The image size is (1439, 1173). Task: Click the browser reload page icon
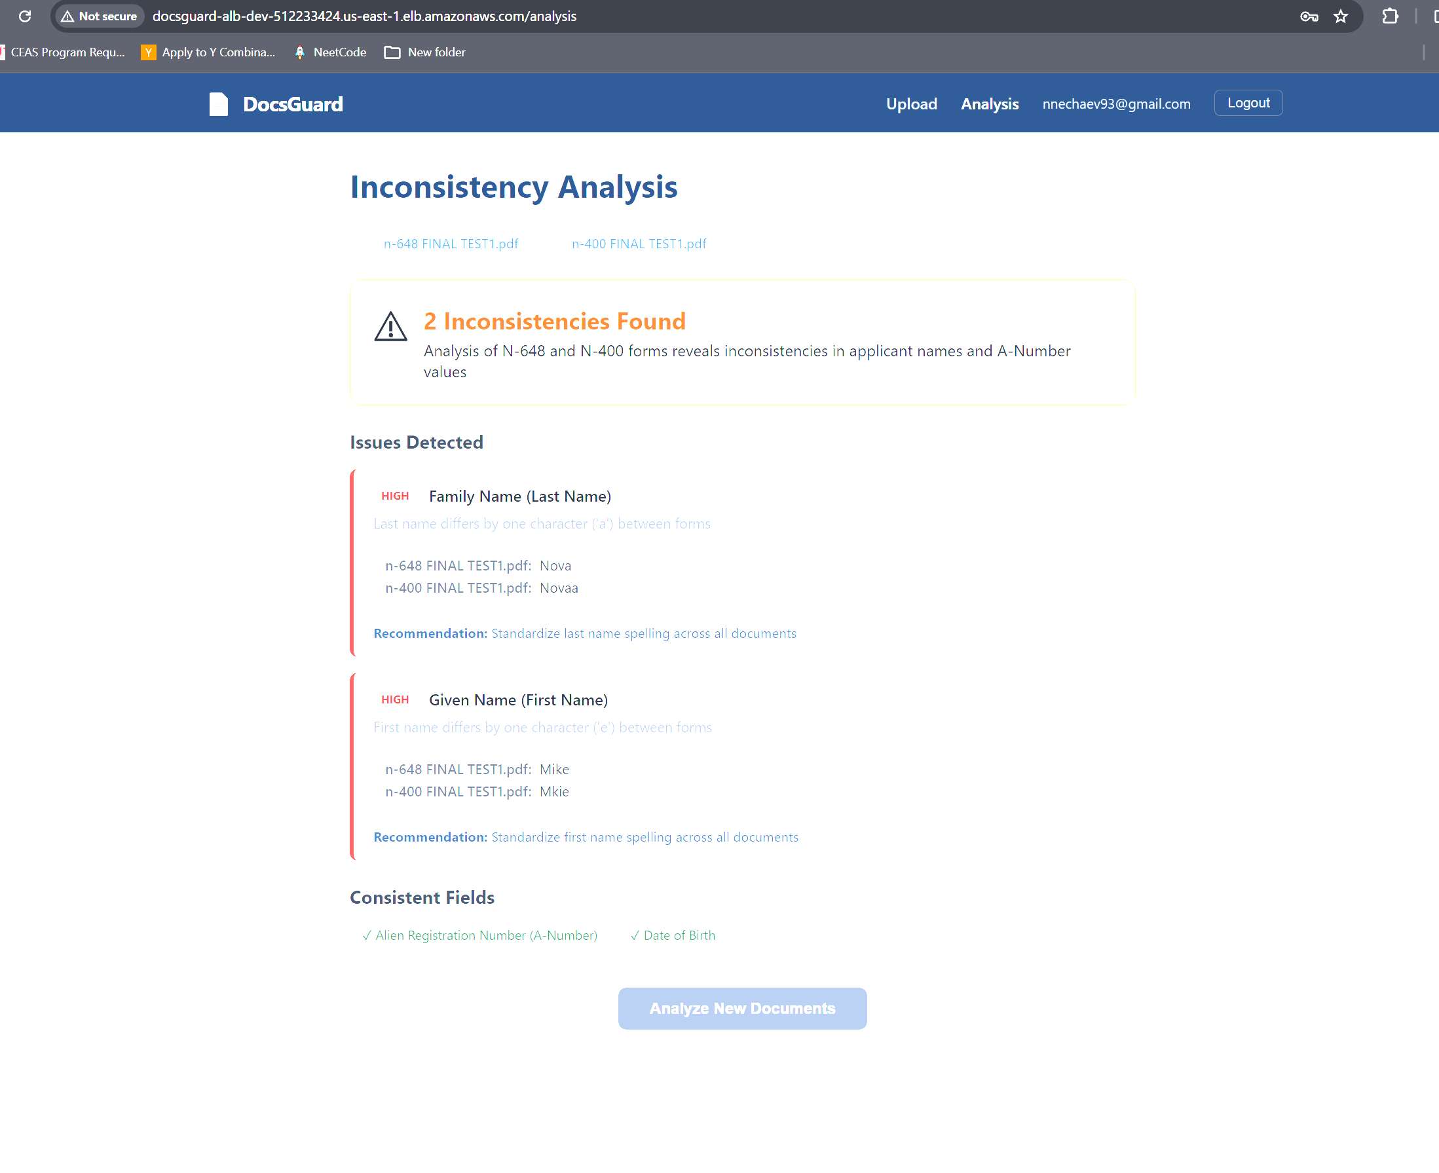point(25,16)
